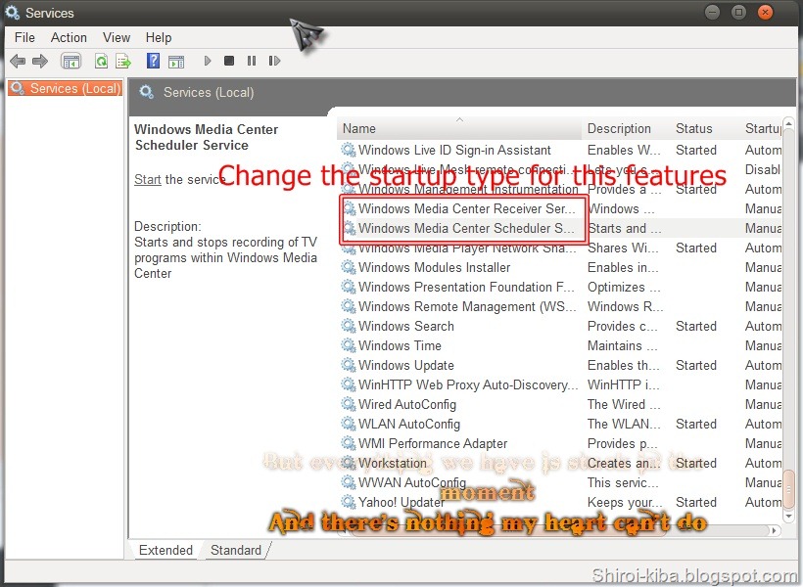Click the vertical scrollbar down arrow
803x587 pixels.
(x=788, y=517)
